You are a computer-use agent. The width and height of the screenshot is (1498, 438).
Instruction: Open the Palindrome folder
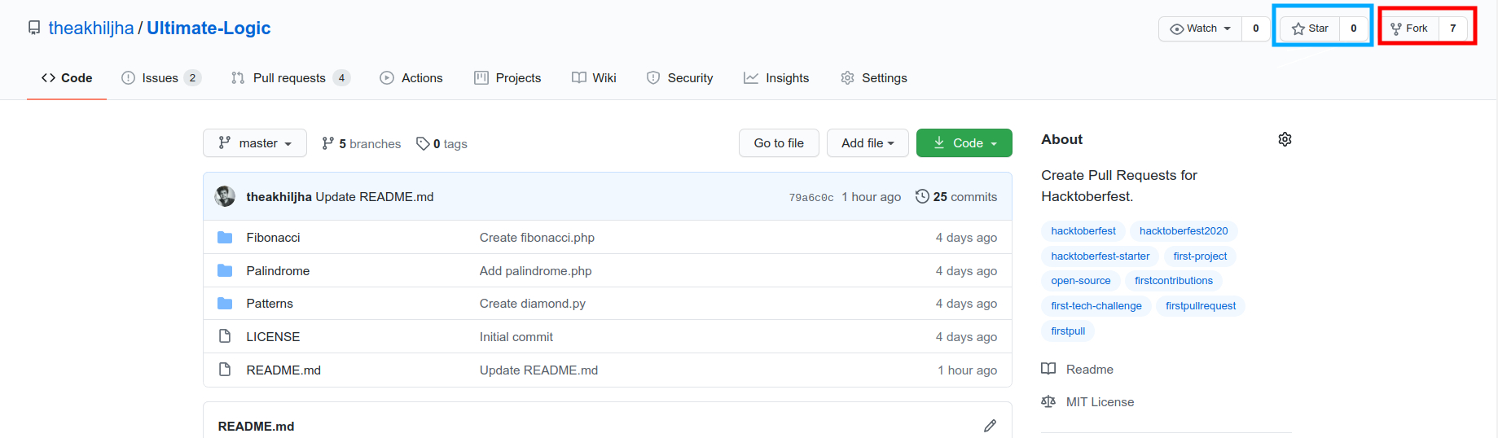[278, 271]
